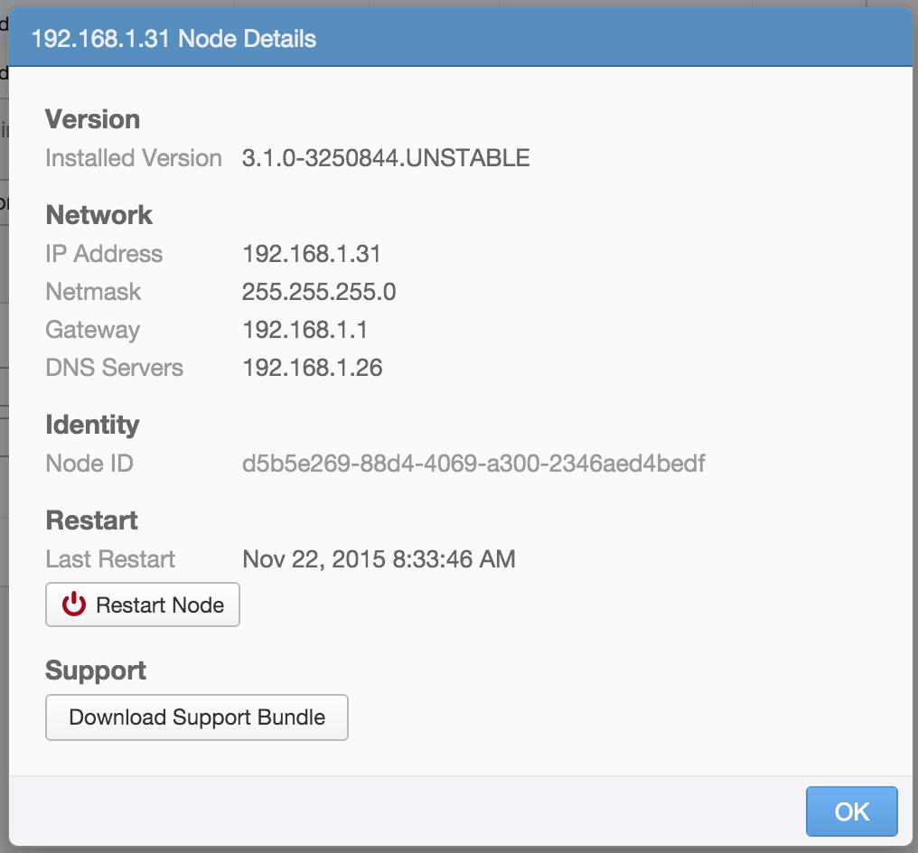Image resolution: width=918 pixels, height=853 pixels.
Task: Click Download Support Bundle button
Action: 197,717
